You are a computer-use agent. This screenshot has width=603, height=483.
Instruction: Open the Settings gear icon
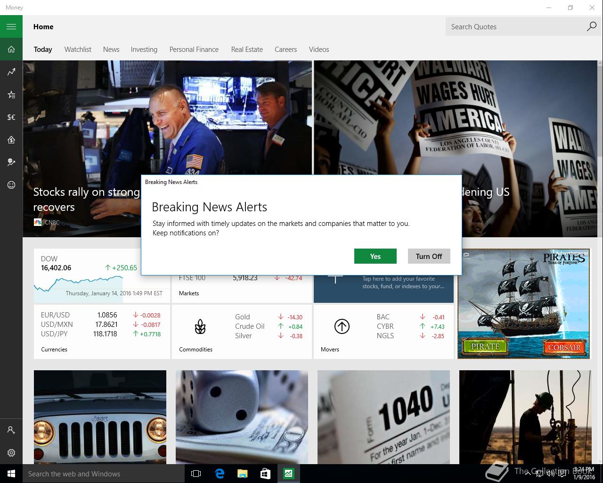coord(11,453)
